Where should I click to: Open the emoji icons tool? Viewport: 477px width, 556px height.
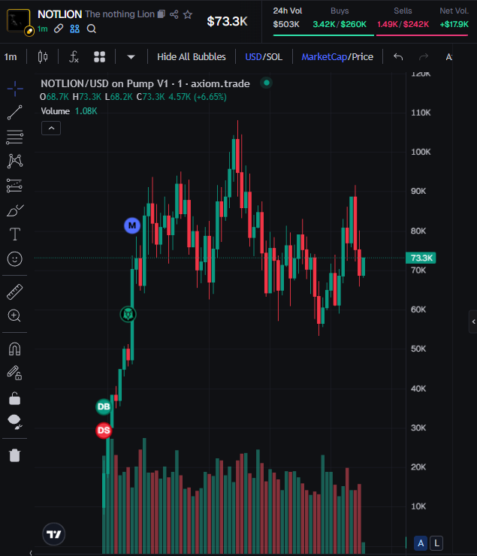tap(14, 259)
